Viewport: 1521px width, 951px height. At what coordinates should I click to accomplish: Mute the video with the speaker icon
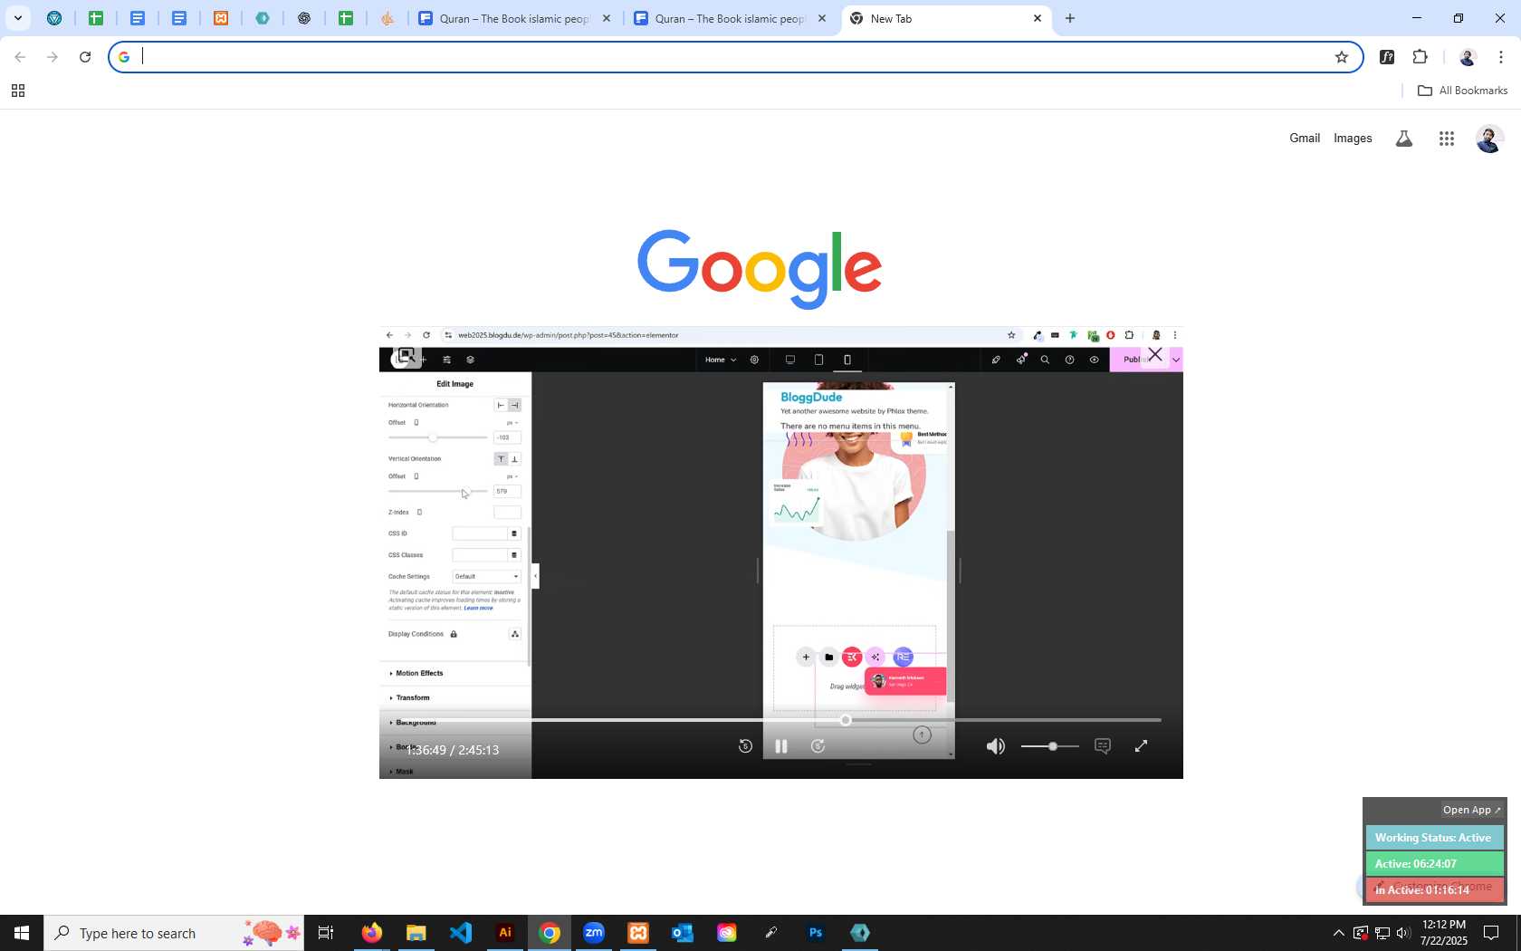[996, 746]
